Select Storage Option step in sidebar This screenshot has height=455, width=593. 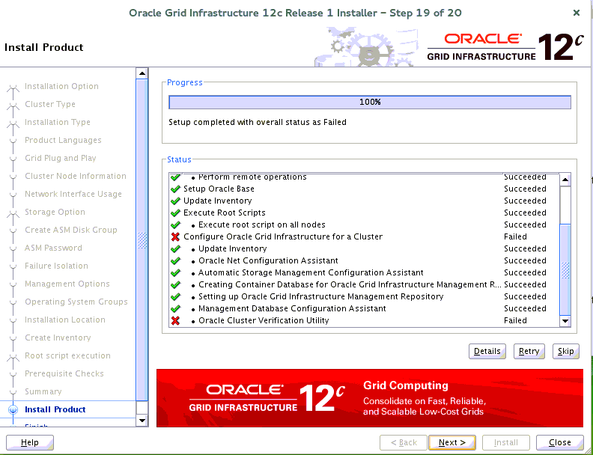[x=55, y=212]
